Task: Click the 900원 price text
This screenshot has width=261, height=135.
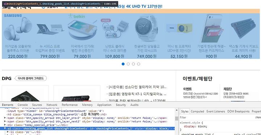Action: [x=211, y=56]
